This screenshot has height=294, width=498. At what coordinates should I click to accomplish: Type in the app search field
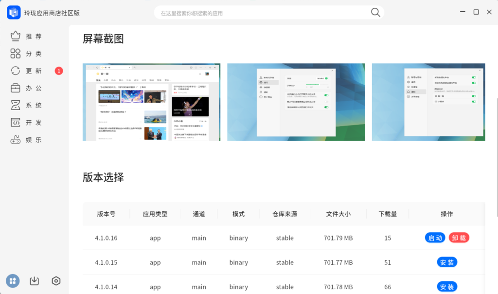pyautogui.click(x=263, y=13)
